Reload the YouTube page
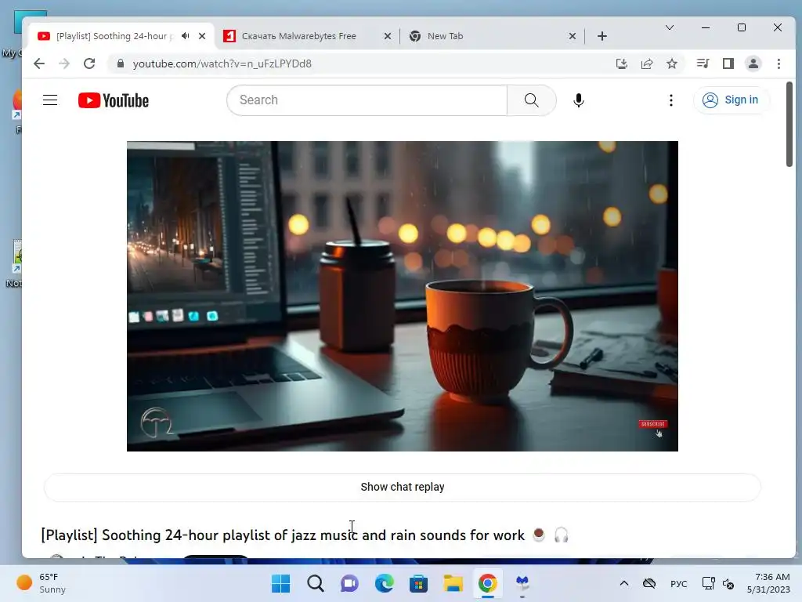The image size is (802, 602). [89, 63]
